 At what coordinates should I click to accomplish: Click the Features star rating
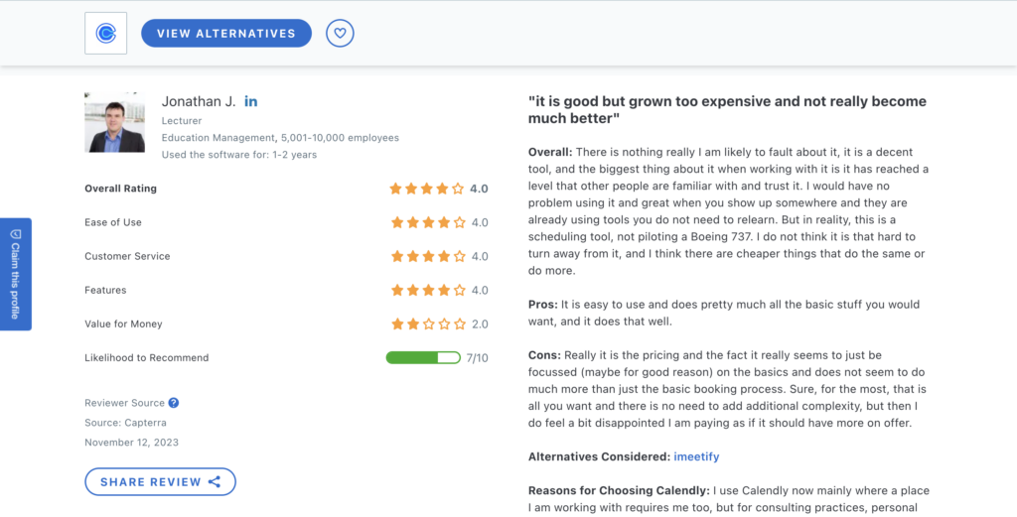tap(426, 290)
